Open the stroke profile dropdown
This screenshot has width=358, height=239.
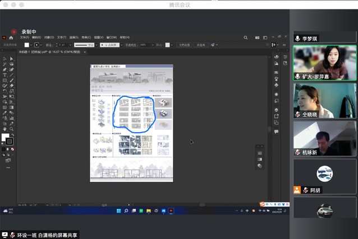96,45
